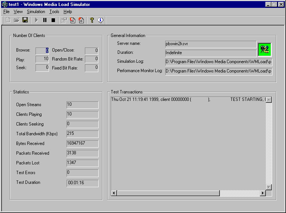Viewport: 286px width, 213px height.
Task: Open help with the yellow question mark
Action: (92, 20)
